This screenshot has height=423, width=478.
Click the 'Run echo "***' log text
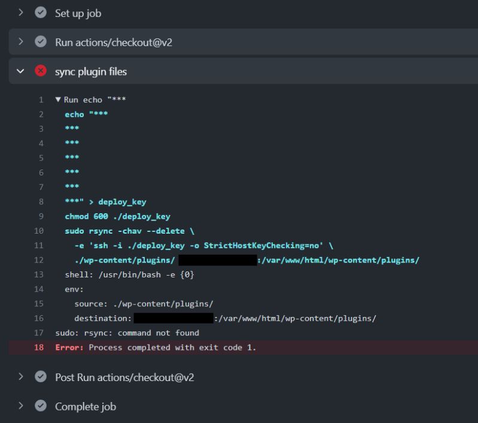[x=95, y=100]
